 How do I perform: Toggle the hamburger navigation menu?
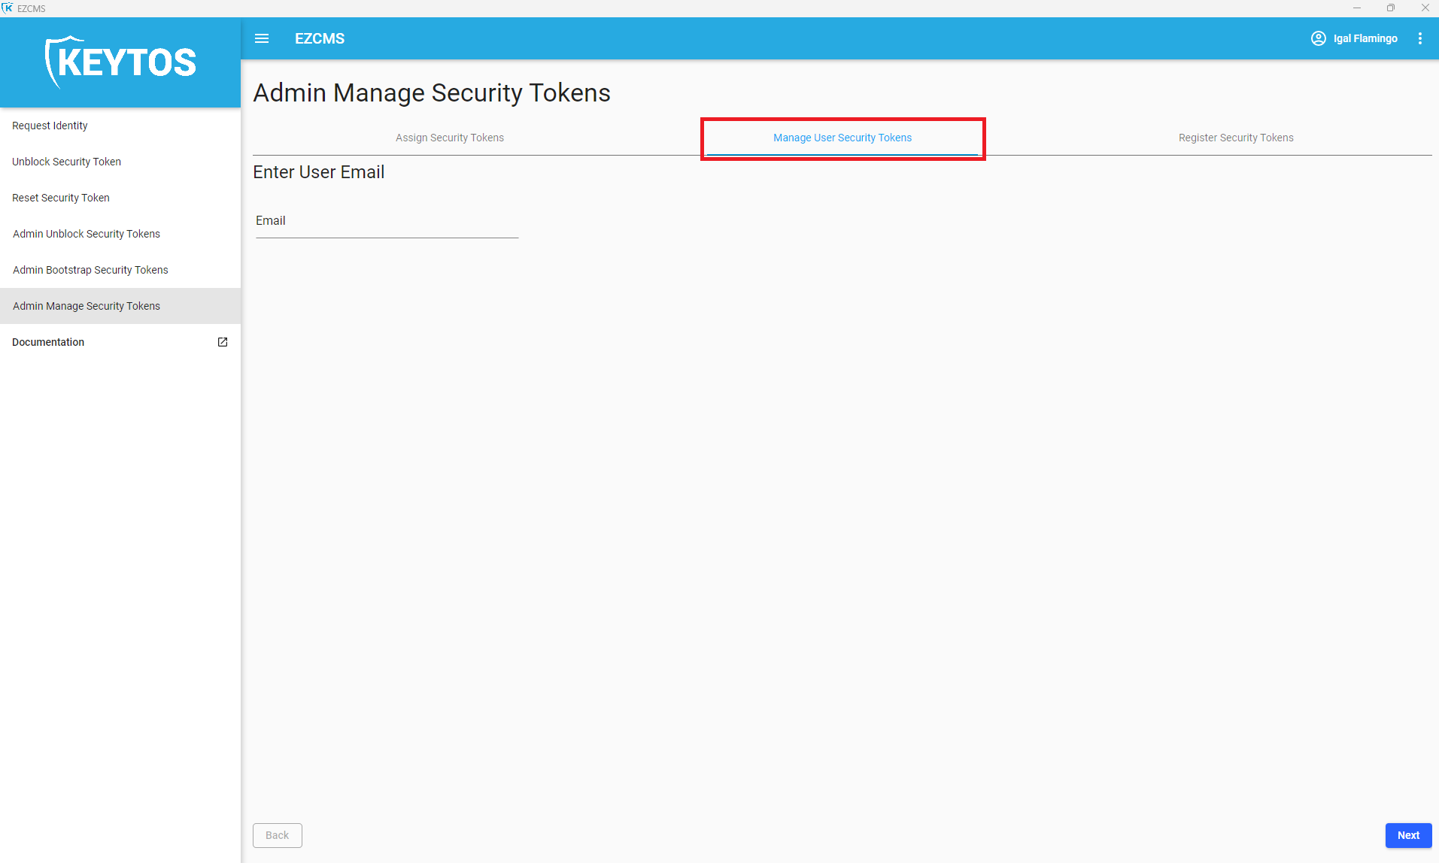click(262, 38)
